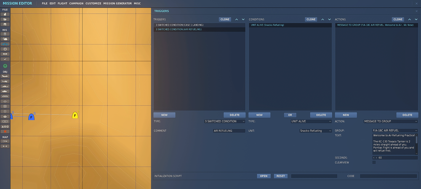Viewport: 421px width, 189px height.
Task: Open the Briefing clipboard tool
Action: [5, 34]
